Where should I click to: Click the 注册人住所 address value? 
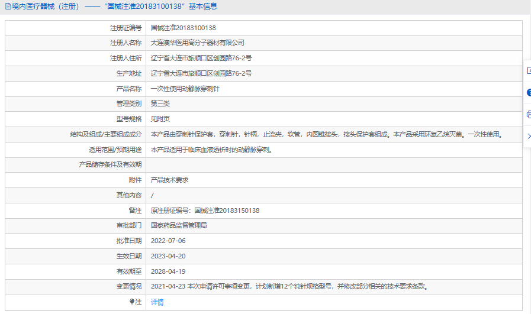coord(201,58)
